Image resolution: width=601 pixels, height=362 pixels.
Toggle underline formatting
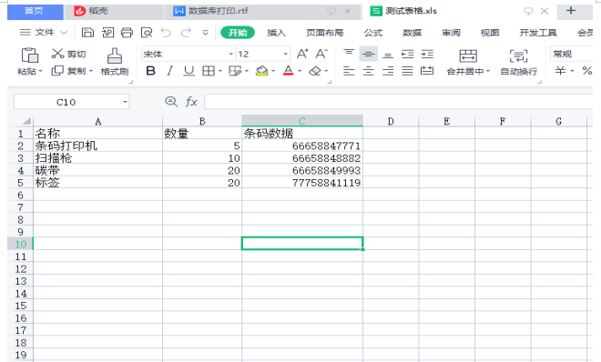point(188,71)
